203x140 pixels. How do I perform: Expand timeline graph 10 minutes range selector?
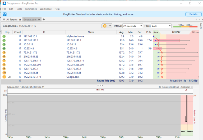(192, 87)
